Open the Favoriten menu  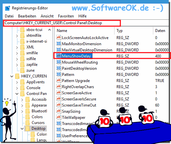click(66, 16)
